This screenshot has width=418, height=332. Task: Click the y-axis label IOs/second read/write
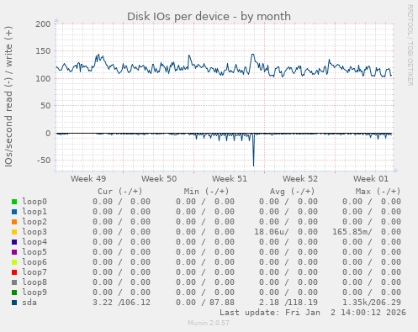[8, 97]
